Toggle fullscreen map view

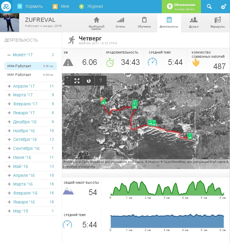pyautogui.click(x=77, y=81)
